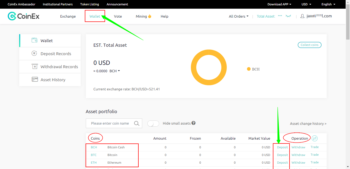This screenshot has height=169, width=350.
Task: Click the Asset History icon
Action: point(35,79)
